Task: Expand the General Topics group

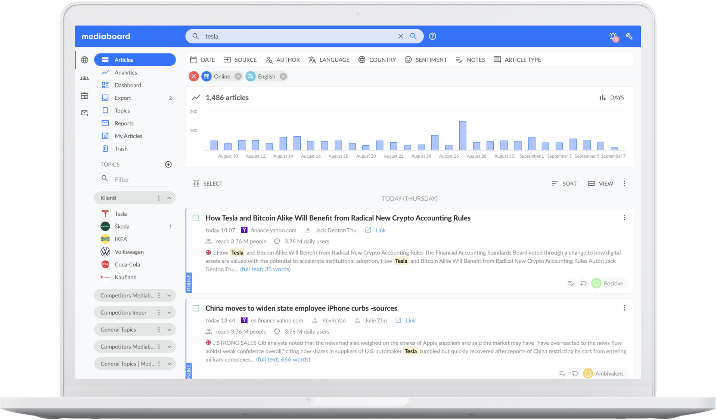Action: coord(170,329)
